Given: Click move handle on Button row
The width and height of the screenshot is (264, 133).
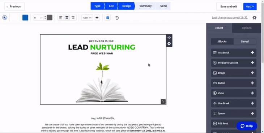Looking at the screenshot, I should coord(252,83).
